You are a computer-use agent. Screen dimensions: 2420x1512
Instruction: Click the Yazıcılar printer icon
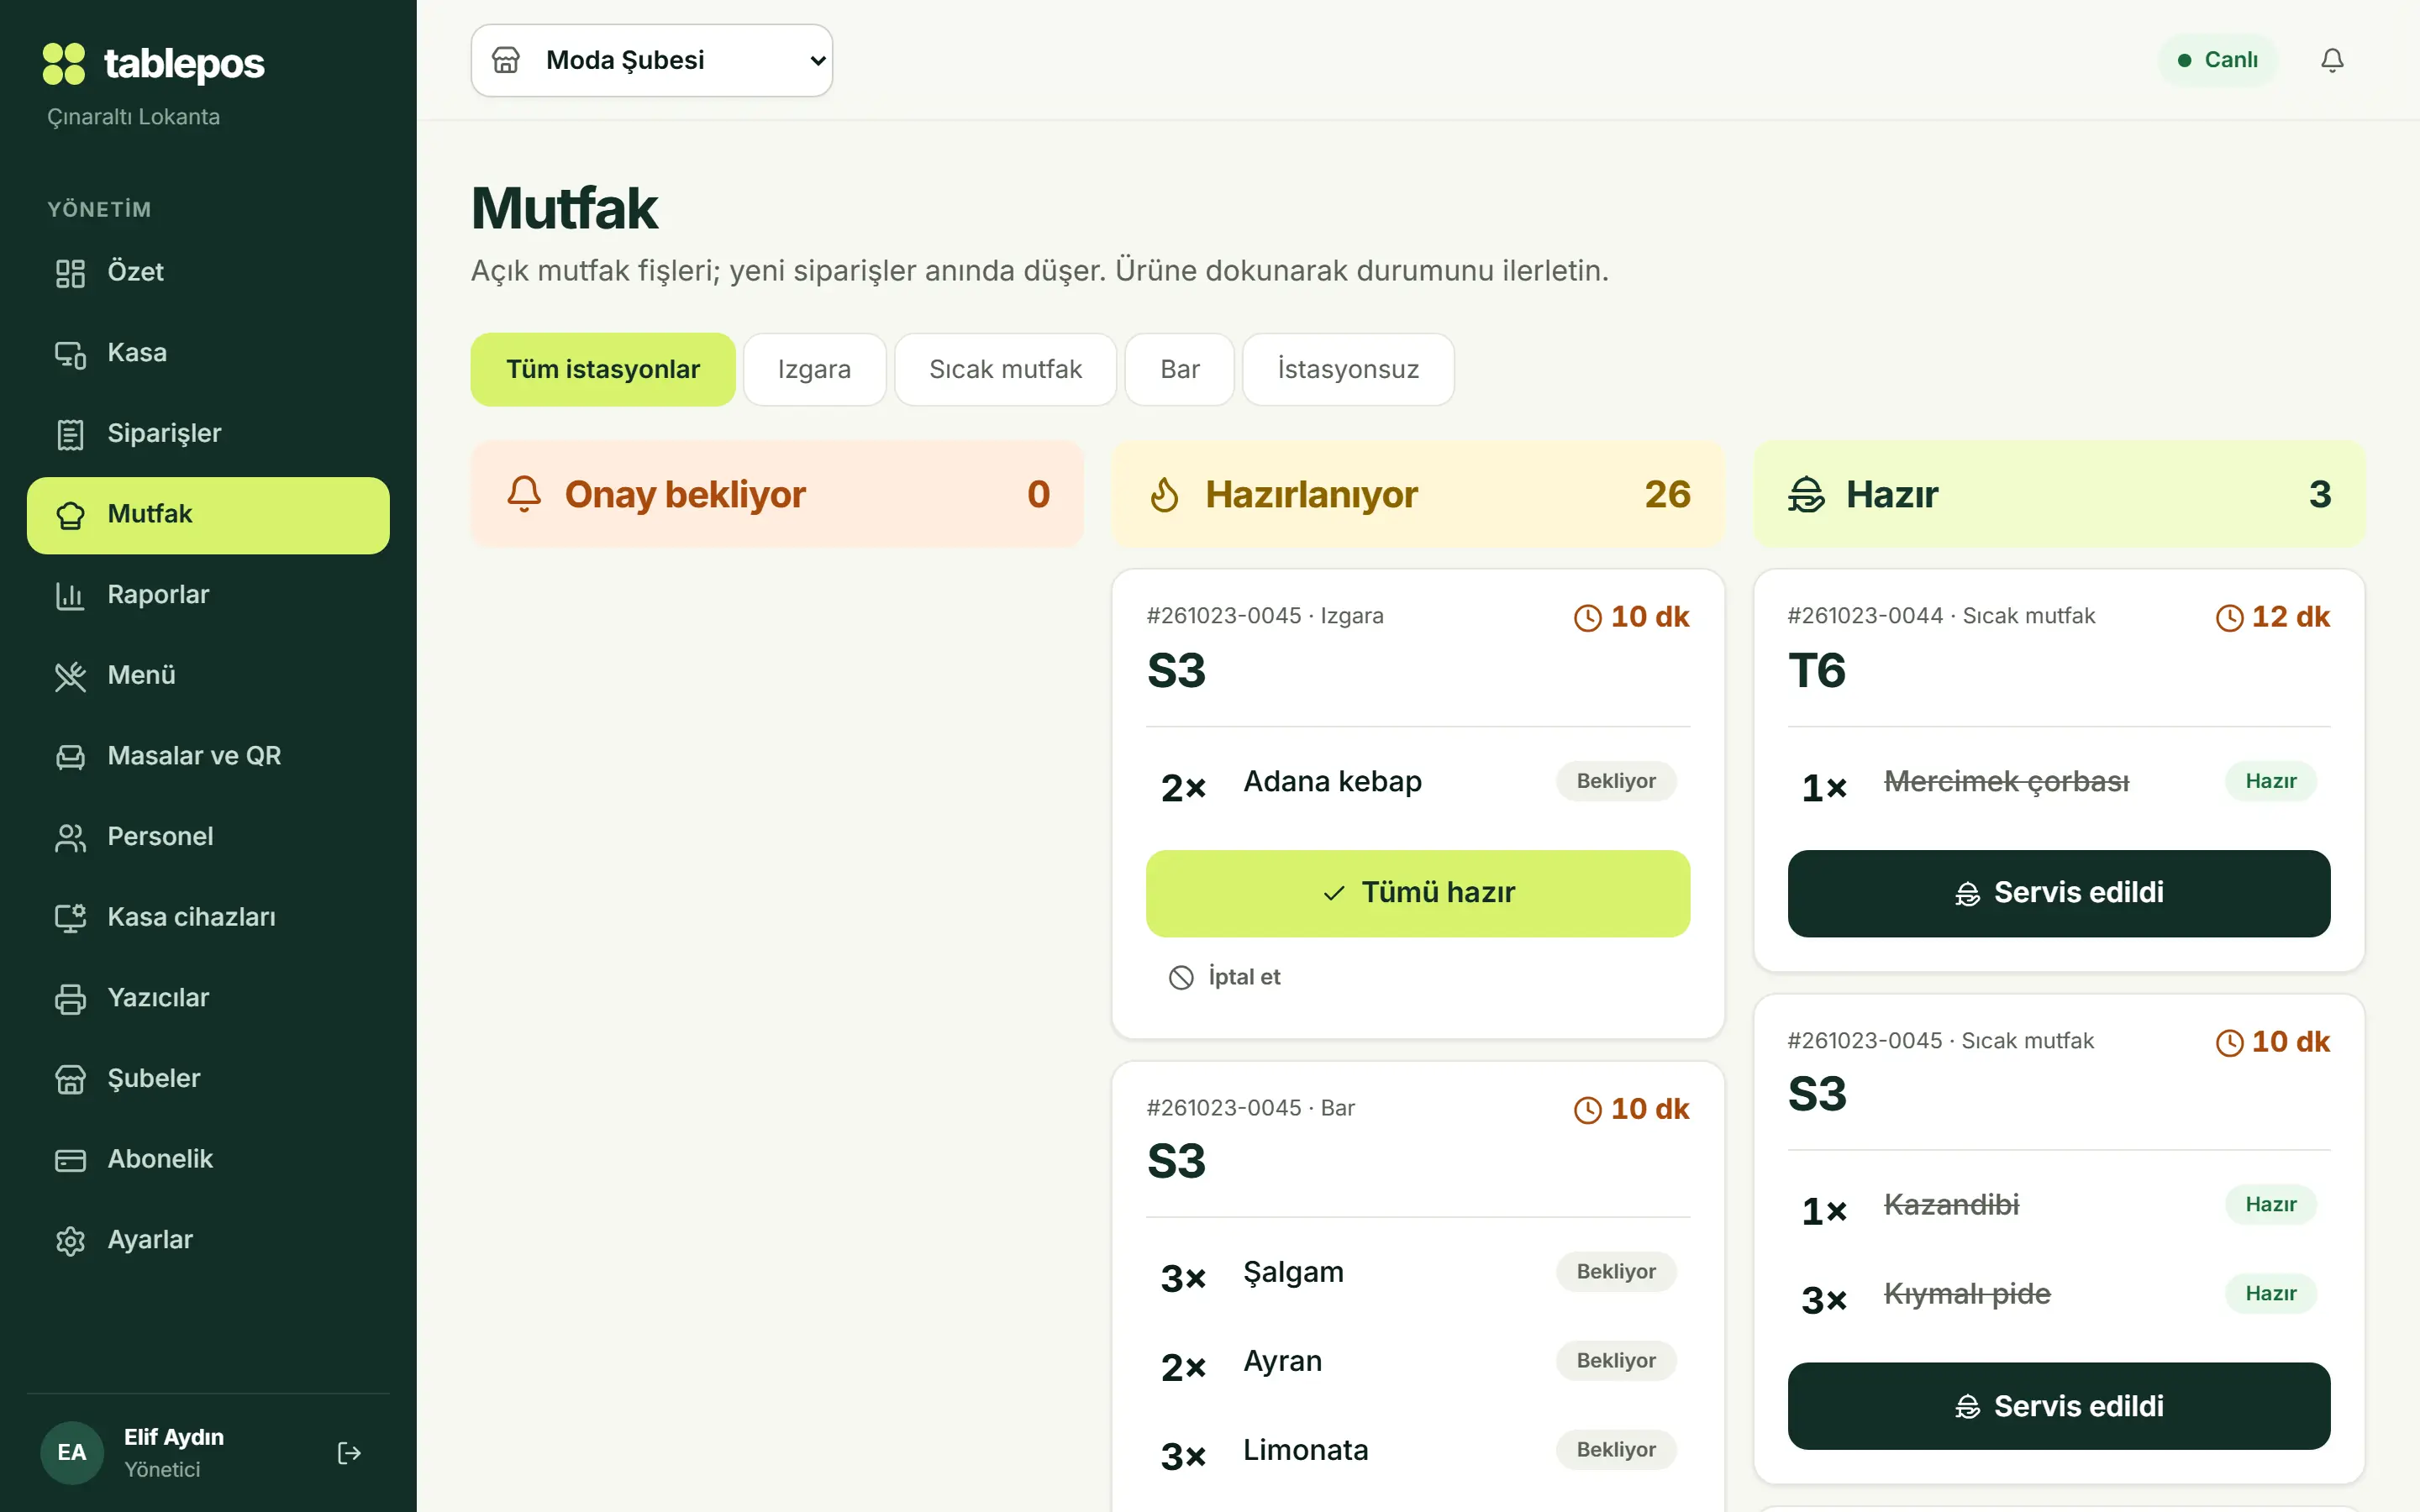pyautogui.click(x=70, y=999)
